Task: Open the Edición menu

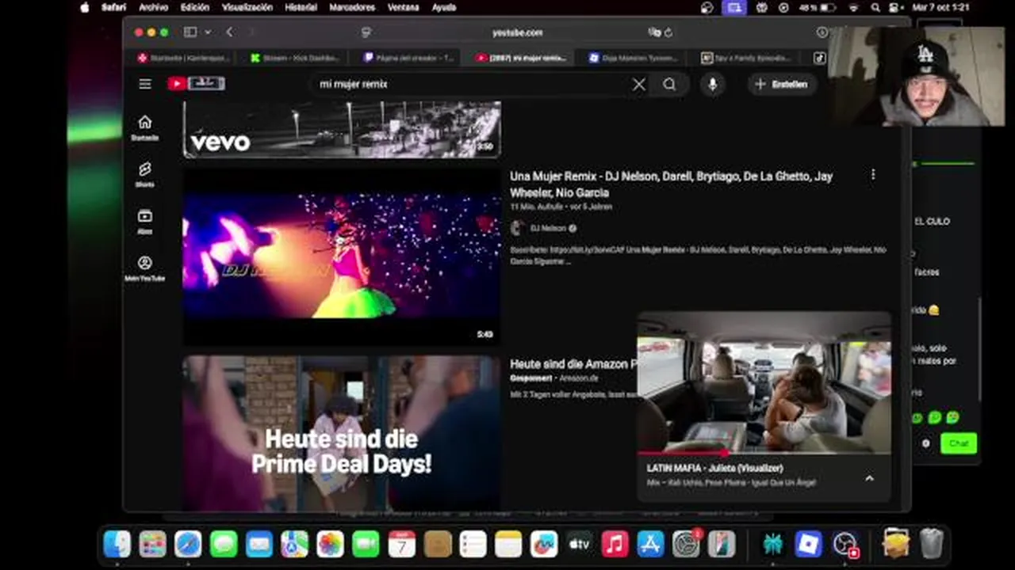Action: [195, 7]
